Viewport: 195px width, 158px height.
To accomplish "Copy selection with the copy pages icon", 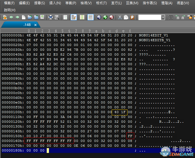I will (x=126, y=17).
